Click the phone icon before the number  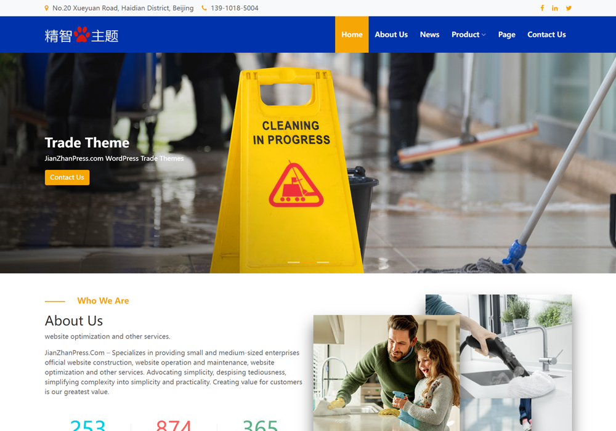tap(204, 8)
